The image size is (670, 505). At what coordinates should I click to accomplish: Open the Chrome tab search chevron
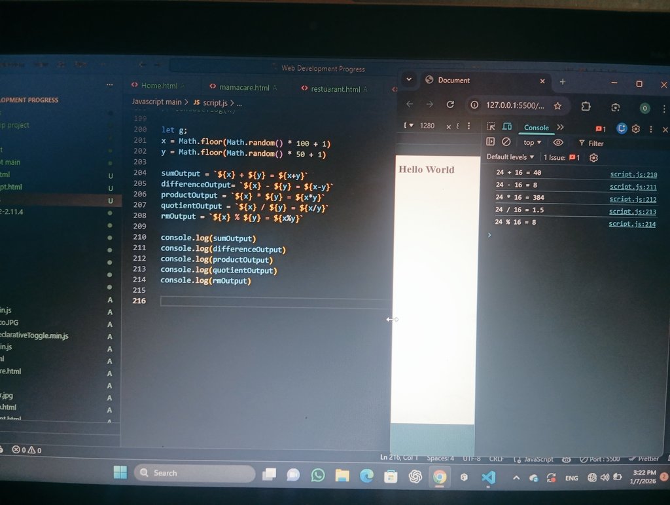[409, 79]
